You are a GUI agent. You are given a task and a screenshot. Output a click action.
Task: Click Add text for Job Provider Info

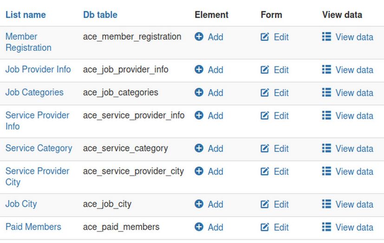point(215,70)
